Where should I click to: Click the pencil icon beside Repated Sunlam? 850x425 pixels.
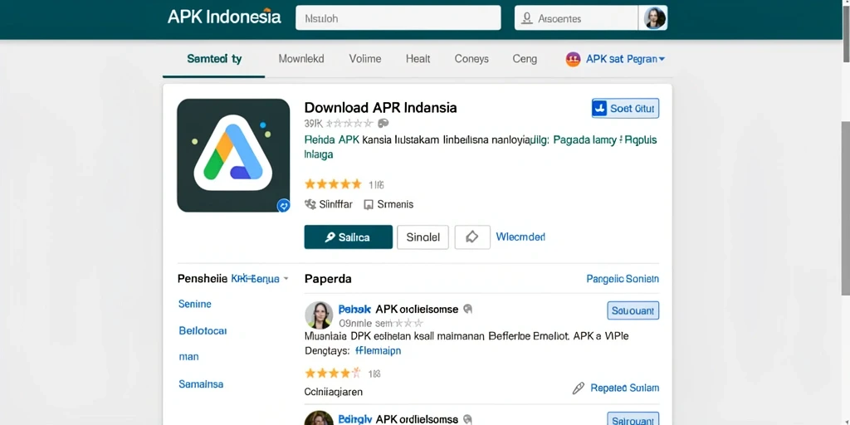coord(579,388)
